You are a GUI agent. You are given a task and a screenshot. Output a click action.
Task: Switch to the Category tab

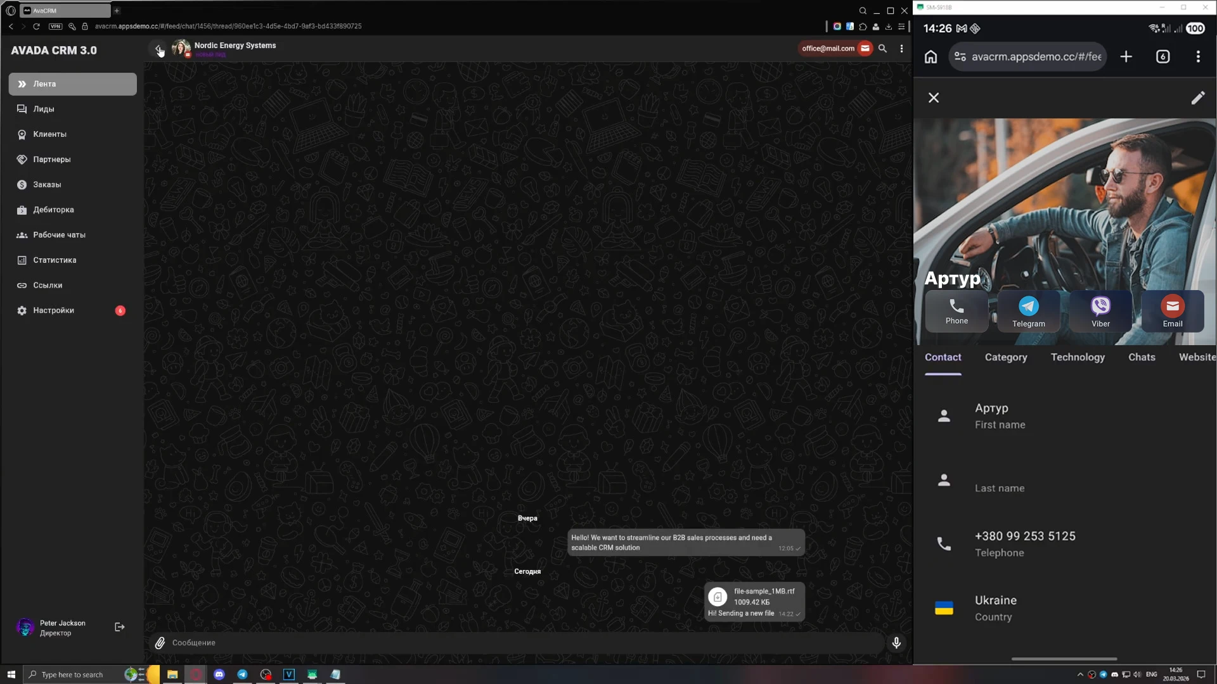tap(1006, 357)
